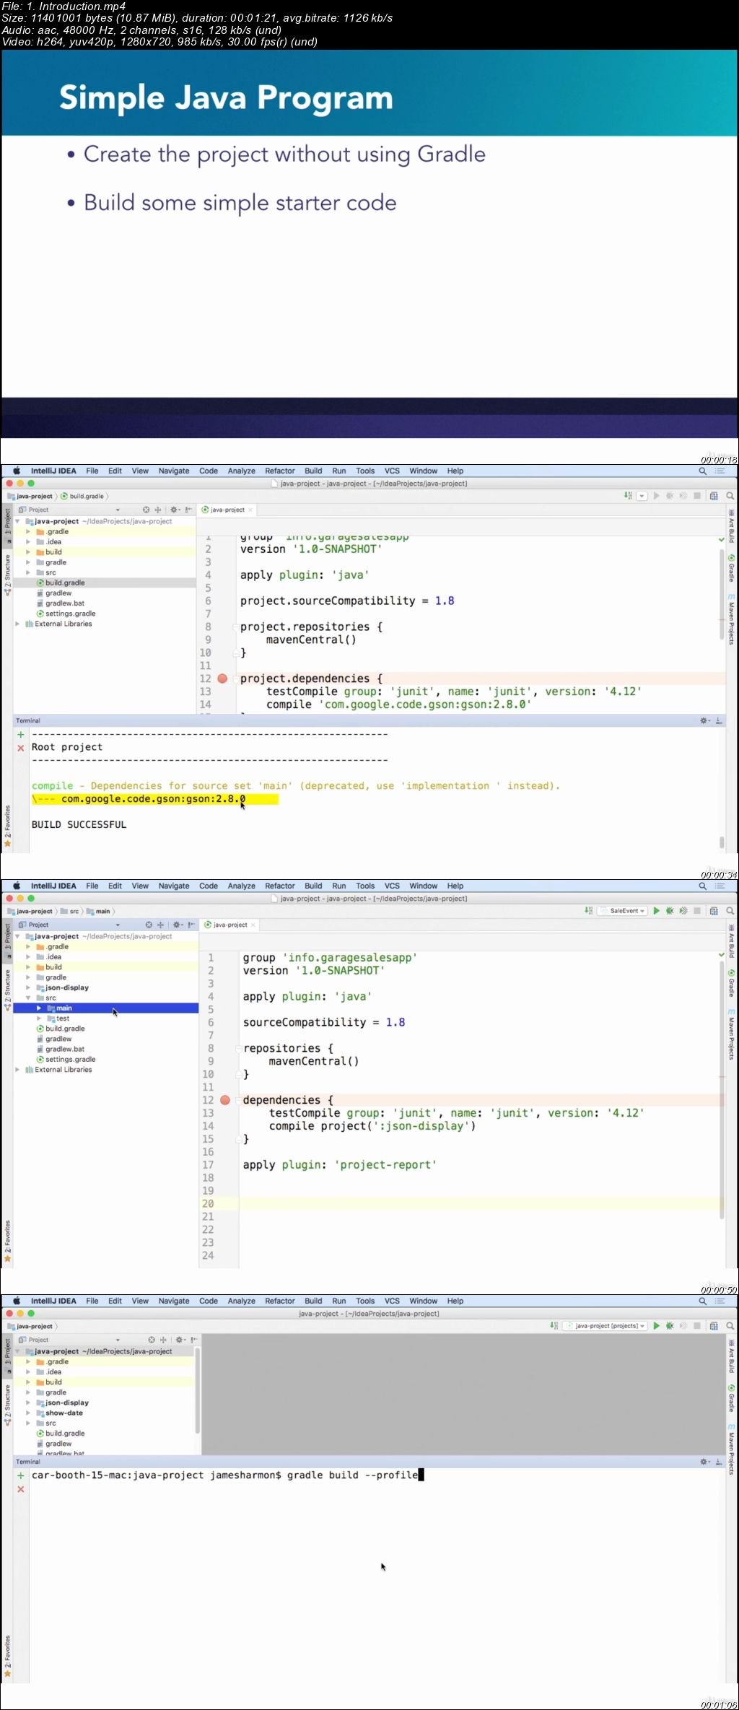
Task: Open Apple menu in the build.gradle breadcrumb frame
Action: (16, 471)
